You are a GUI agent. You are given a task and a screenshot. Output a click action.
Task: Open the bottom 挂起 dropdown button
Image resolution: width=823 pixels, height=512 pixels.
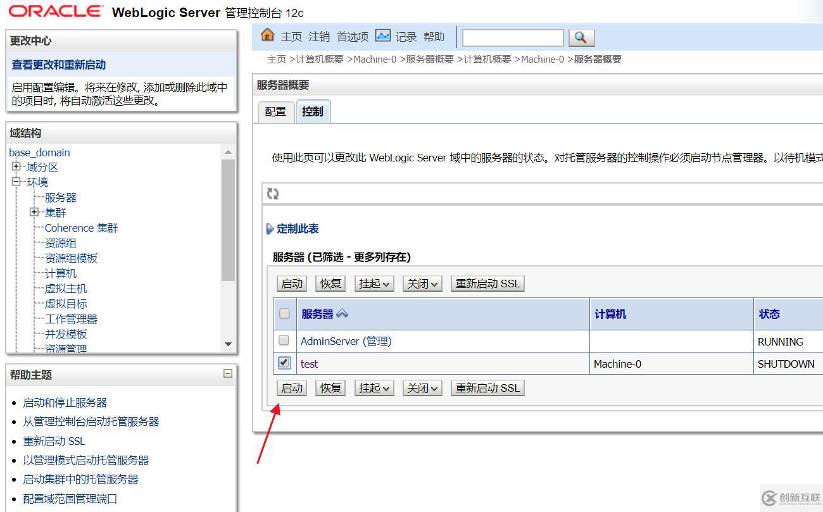[374, 388]
